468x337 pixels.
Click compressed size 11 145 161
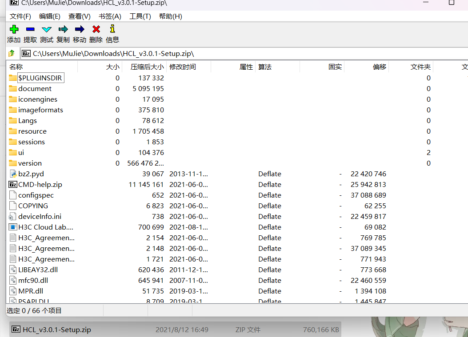(x=146, y=185)
